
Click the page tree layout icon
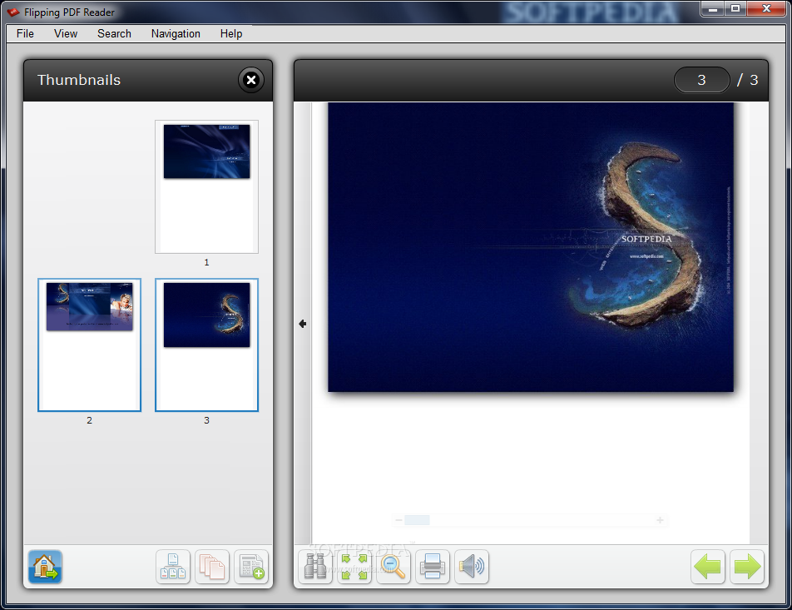click(x=173, y=567)
